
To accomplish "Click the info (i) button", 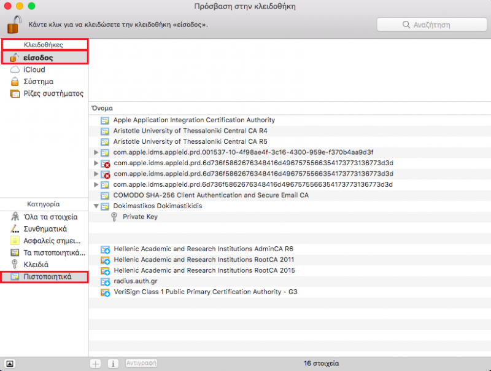I will click(x=113, y=364).
